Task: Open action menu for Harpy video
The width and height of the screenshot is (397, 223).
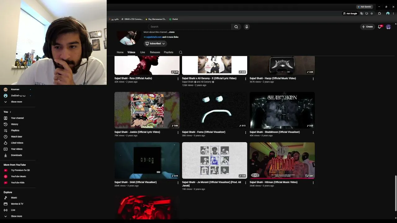Action: click(x=313, y=79)
